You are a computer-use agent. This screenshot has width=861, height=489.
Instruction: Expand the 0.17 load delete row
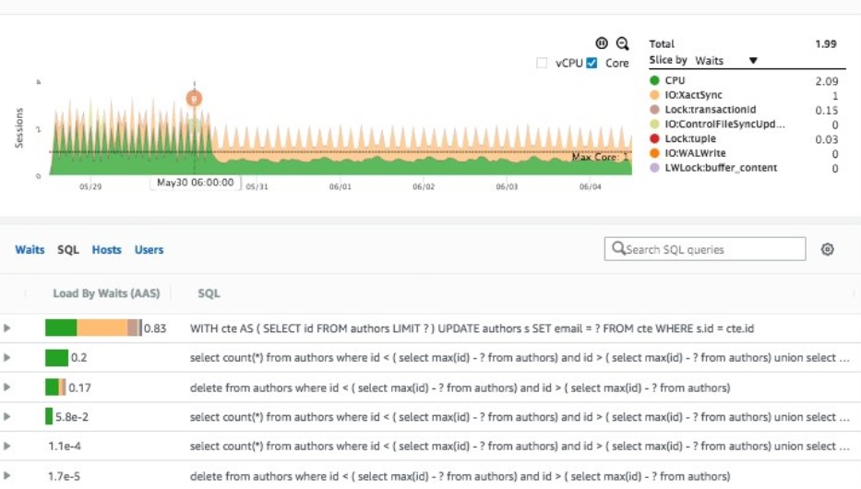[7, 387]
